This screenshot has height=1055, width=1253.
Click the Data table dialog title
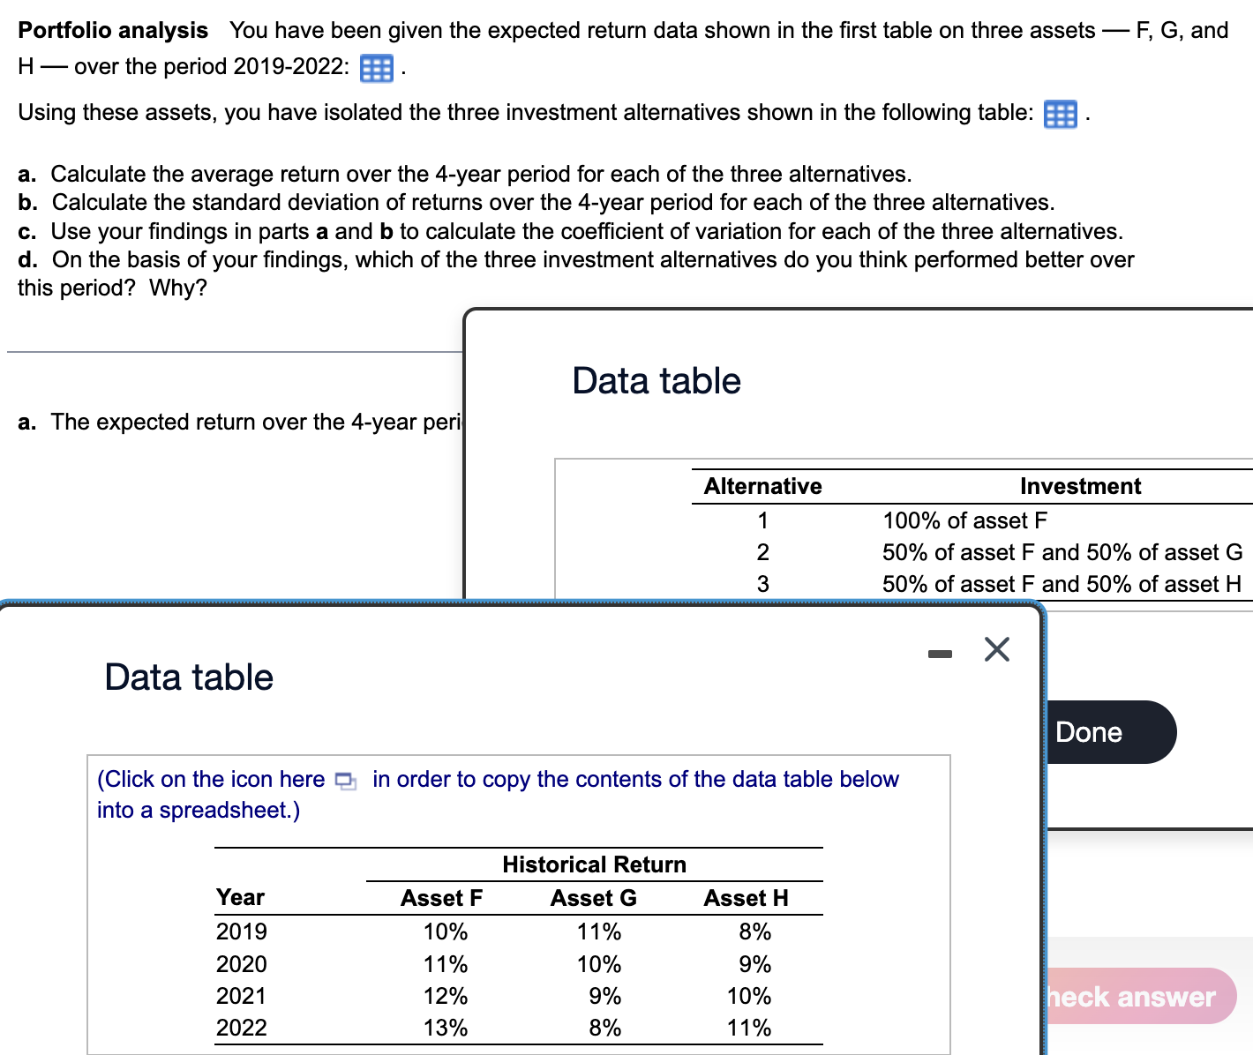[188, 677]
